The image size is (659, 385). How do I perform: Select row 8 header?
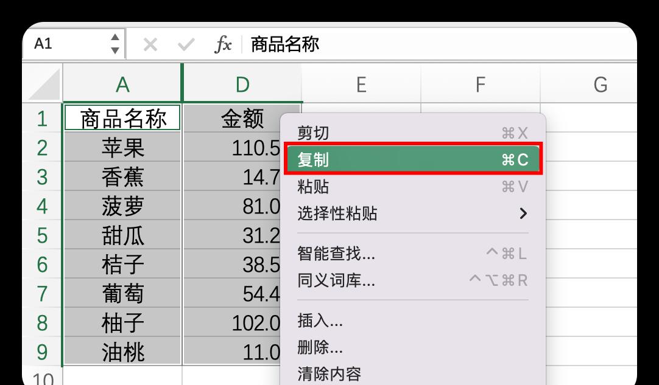pyautogui.click(x=42, y=322)
